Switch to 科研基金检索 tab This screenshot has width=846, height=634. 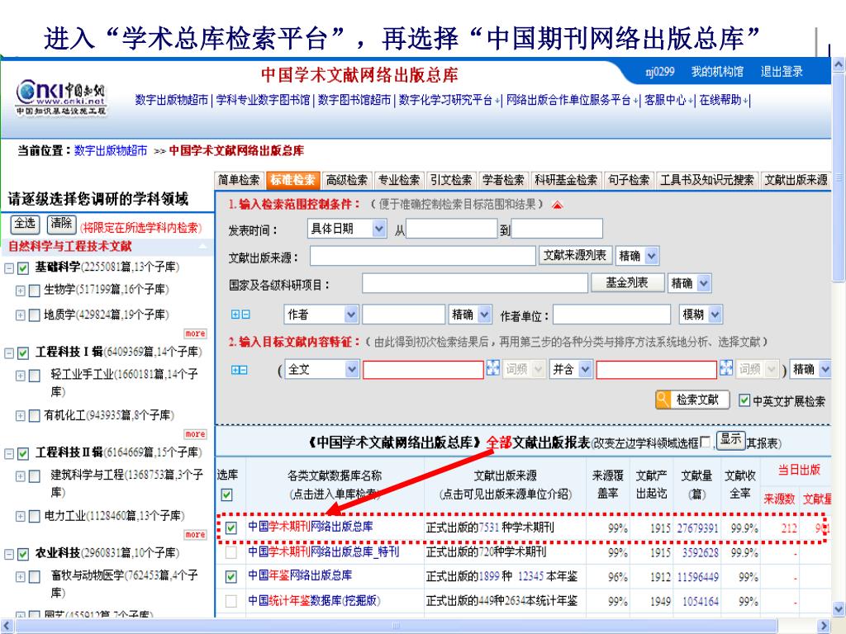(x=566, y=180)
